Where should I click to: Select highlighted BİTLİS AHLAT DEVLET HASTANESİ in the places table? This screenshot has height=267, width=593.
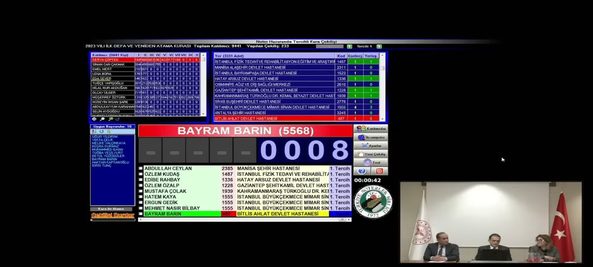296,119
